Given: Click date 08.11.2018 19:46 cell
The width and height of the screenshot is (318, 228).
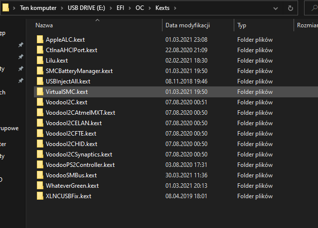Looking at the screenshot, I should (x=186, y=81).
